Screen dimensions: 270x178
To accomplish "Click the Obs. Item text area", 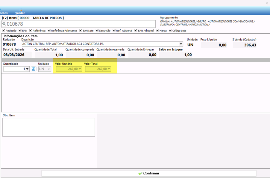I will point(49,127).
